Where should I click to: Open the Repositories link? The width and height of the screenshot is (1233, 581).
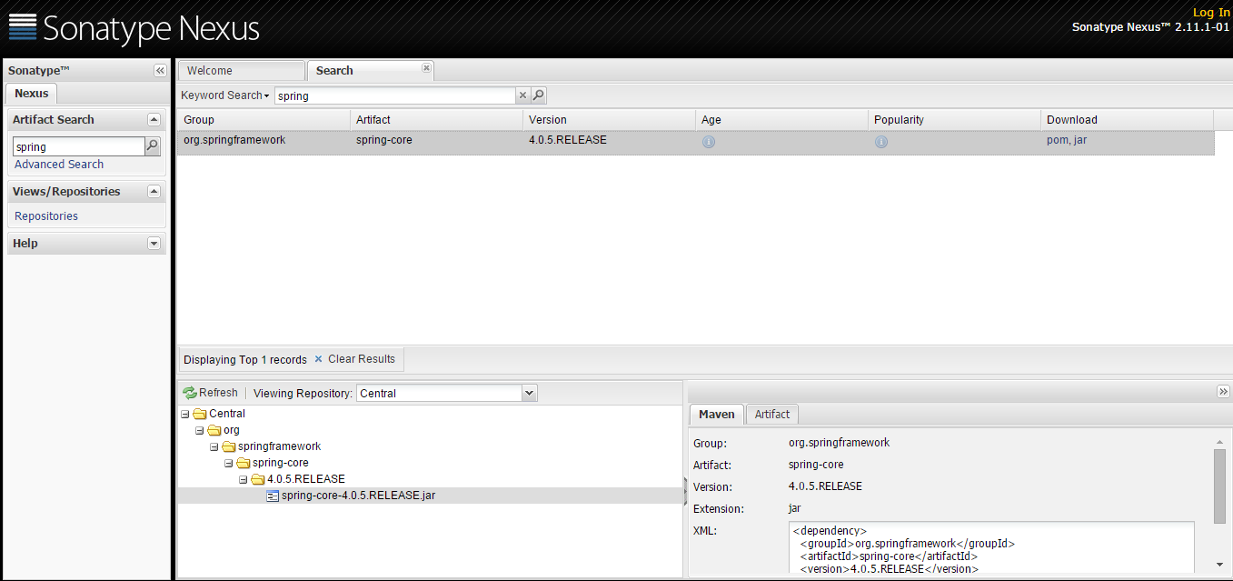[46, 216]
